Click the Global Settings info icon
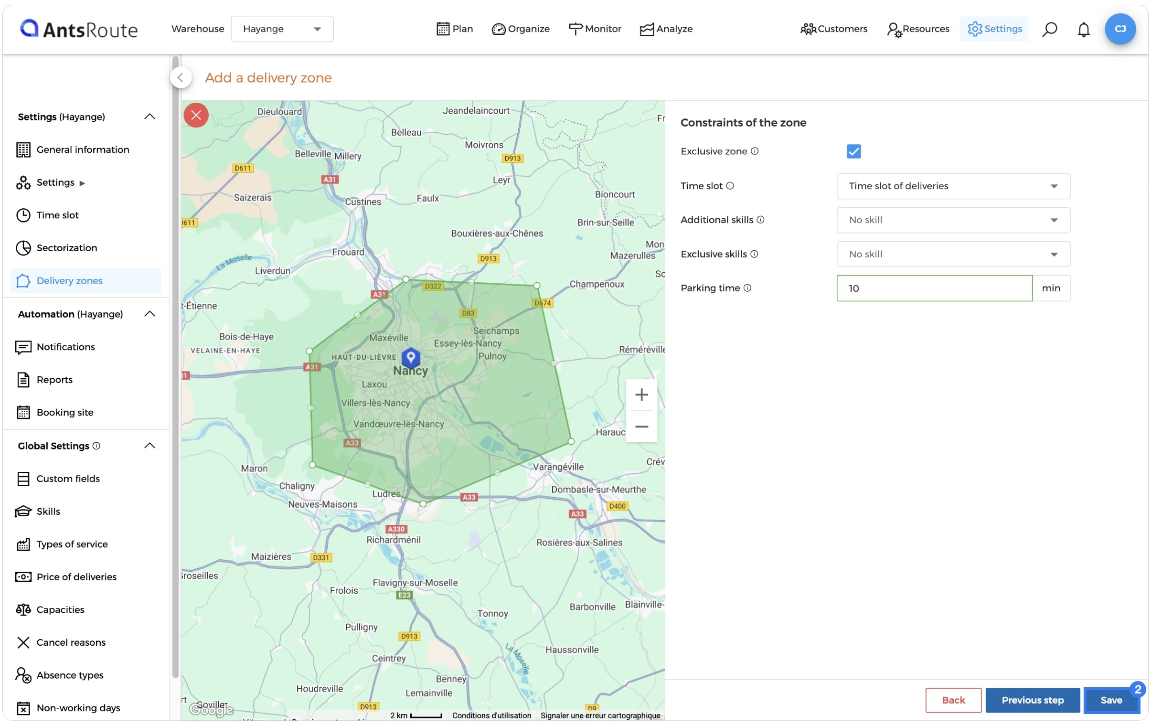1151x725 pixels. [96, 446]
